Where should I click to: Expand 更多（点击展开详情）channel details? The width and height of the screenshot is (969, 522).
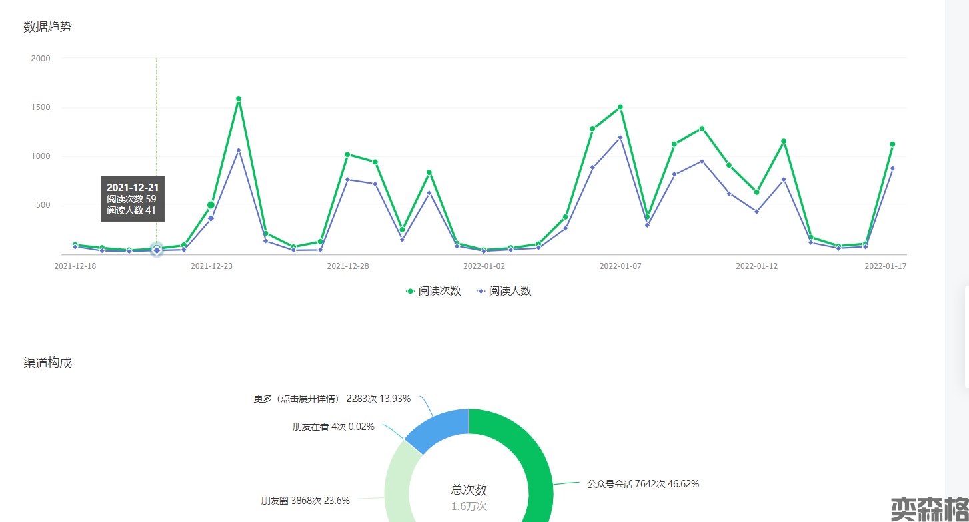coord(332,399)
